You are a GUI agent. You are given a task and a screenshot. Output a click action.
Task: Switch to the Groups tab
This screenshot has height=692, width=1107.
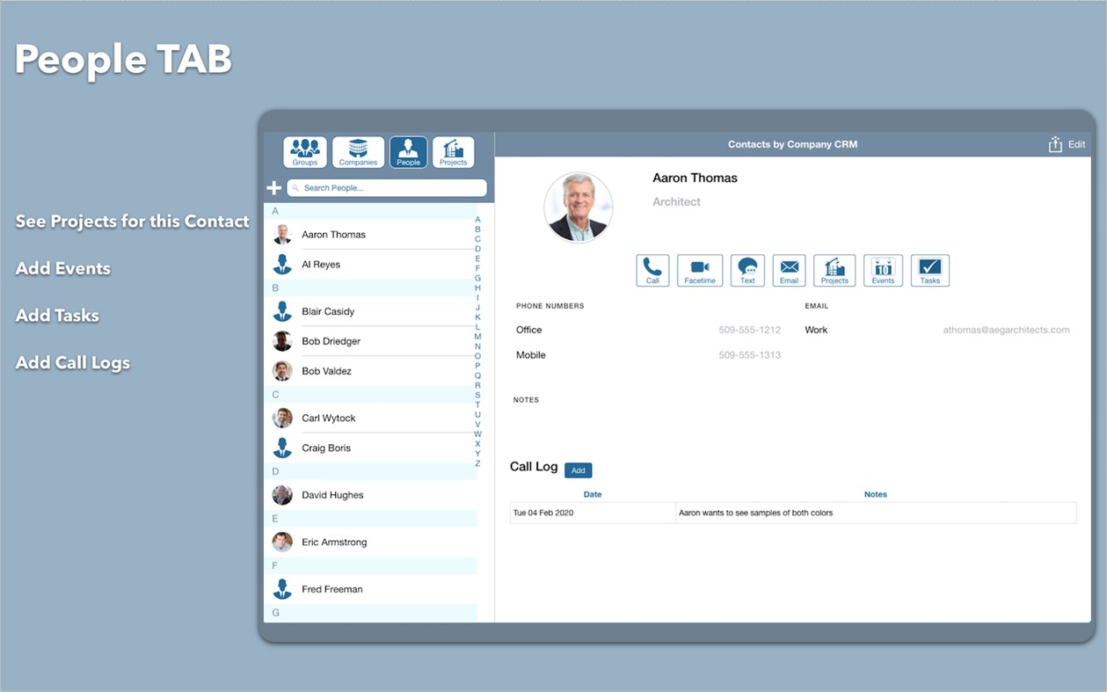coord(304,151)
